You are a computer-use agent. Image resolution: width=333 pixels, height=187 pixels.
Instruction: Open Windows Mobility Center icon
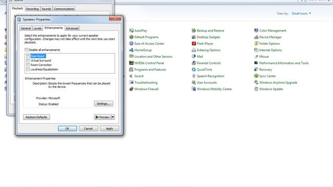[194, 89]
